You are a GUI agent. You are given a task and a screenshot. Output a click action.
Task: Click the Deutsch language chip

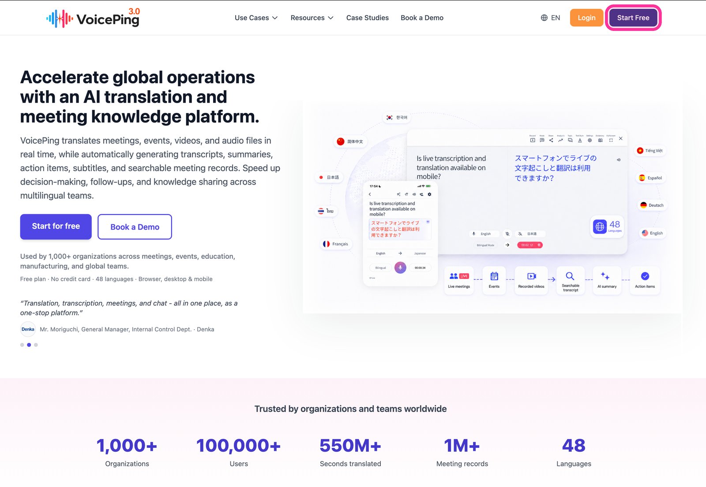tap(652, 205)
